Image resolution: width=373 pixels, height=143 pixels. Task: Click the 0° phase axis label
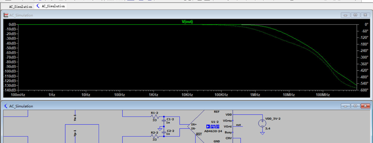pyautogui.click(x=367, y=24)
